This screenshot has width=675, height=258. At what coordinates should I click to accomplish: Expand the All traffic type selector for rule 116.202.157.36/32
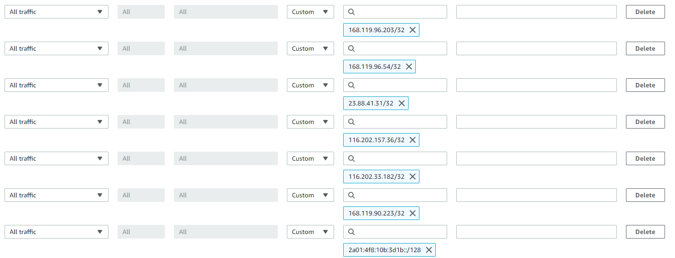click(x=56, y=122)
